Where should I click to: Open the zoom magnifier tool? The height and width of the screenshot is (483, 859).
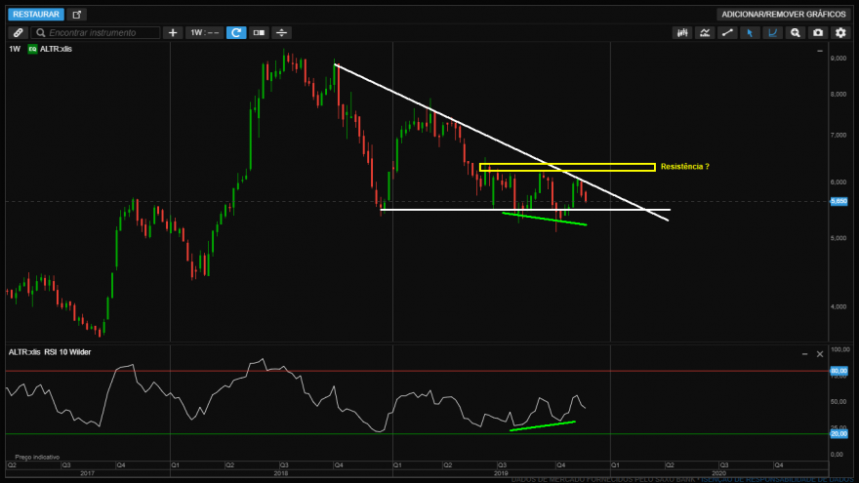click(795, 33)
